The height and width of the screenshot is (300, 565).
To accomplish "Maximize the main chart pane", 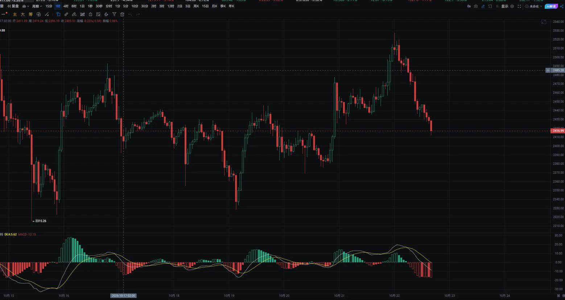I will [x=544, y=22].
